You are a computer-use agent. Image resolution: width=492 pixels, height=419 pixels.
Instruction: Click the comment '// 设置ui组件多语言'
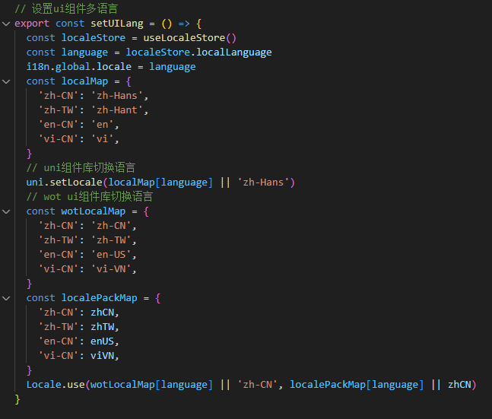click(66, 9)
